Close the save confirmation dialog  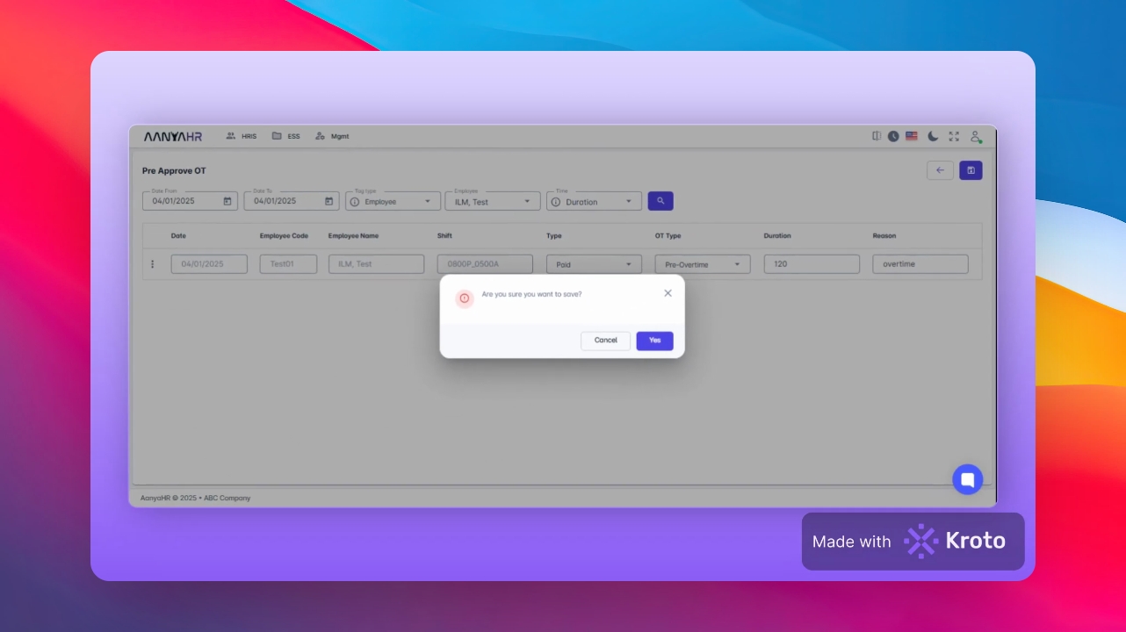pyautogui.click(x=668, y=293)
